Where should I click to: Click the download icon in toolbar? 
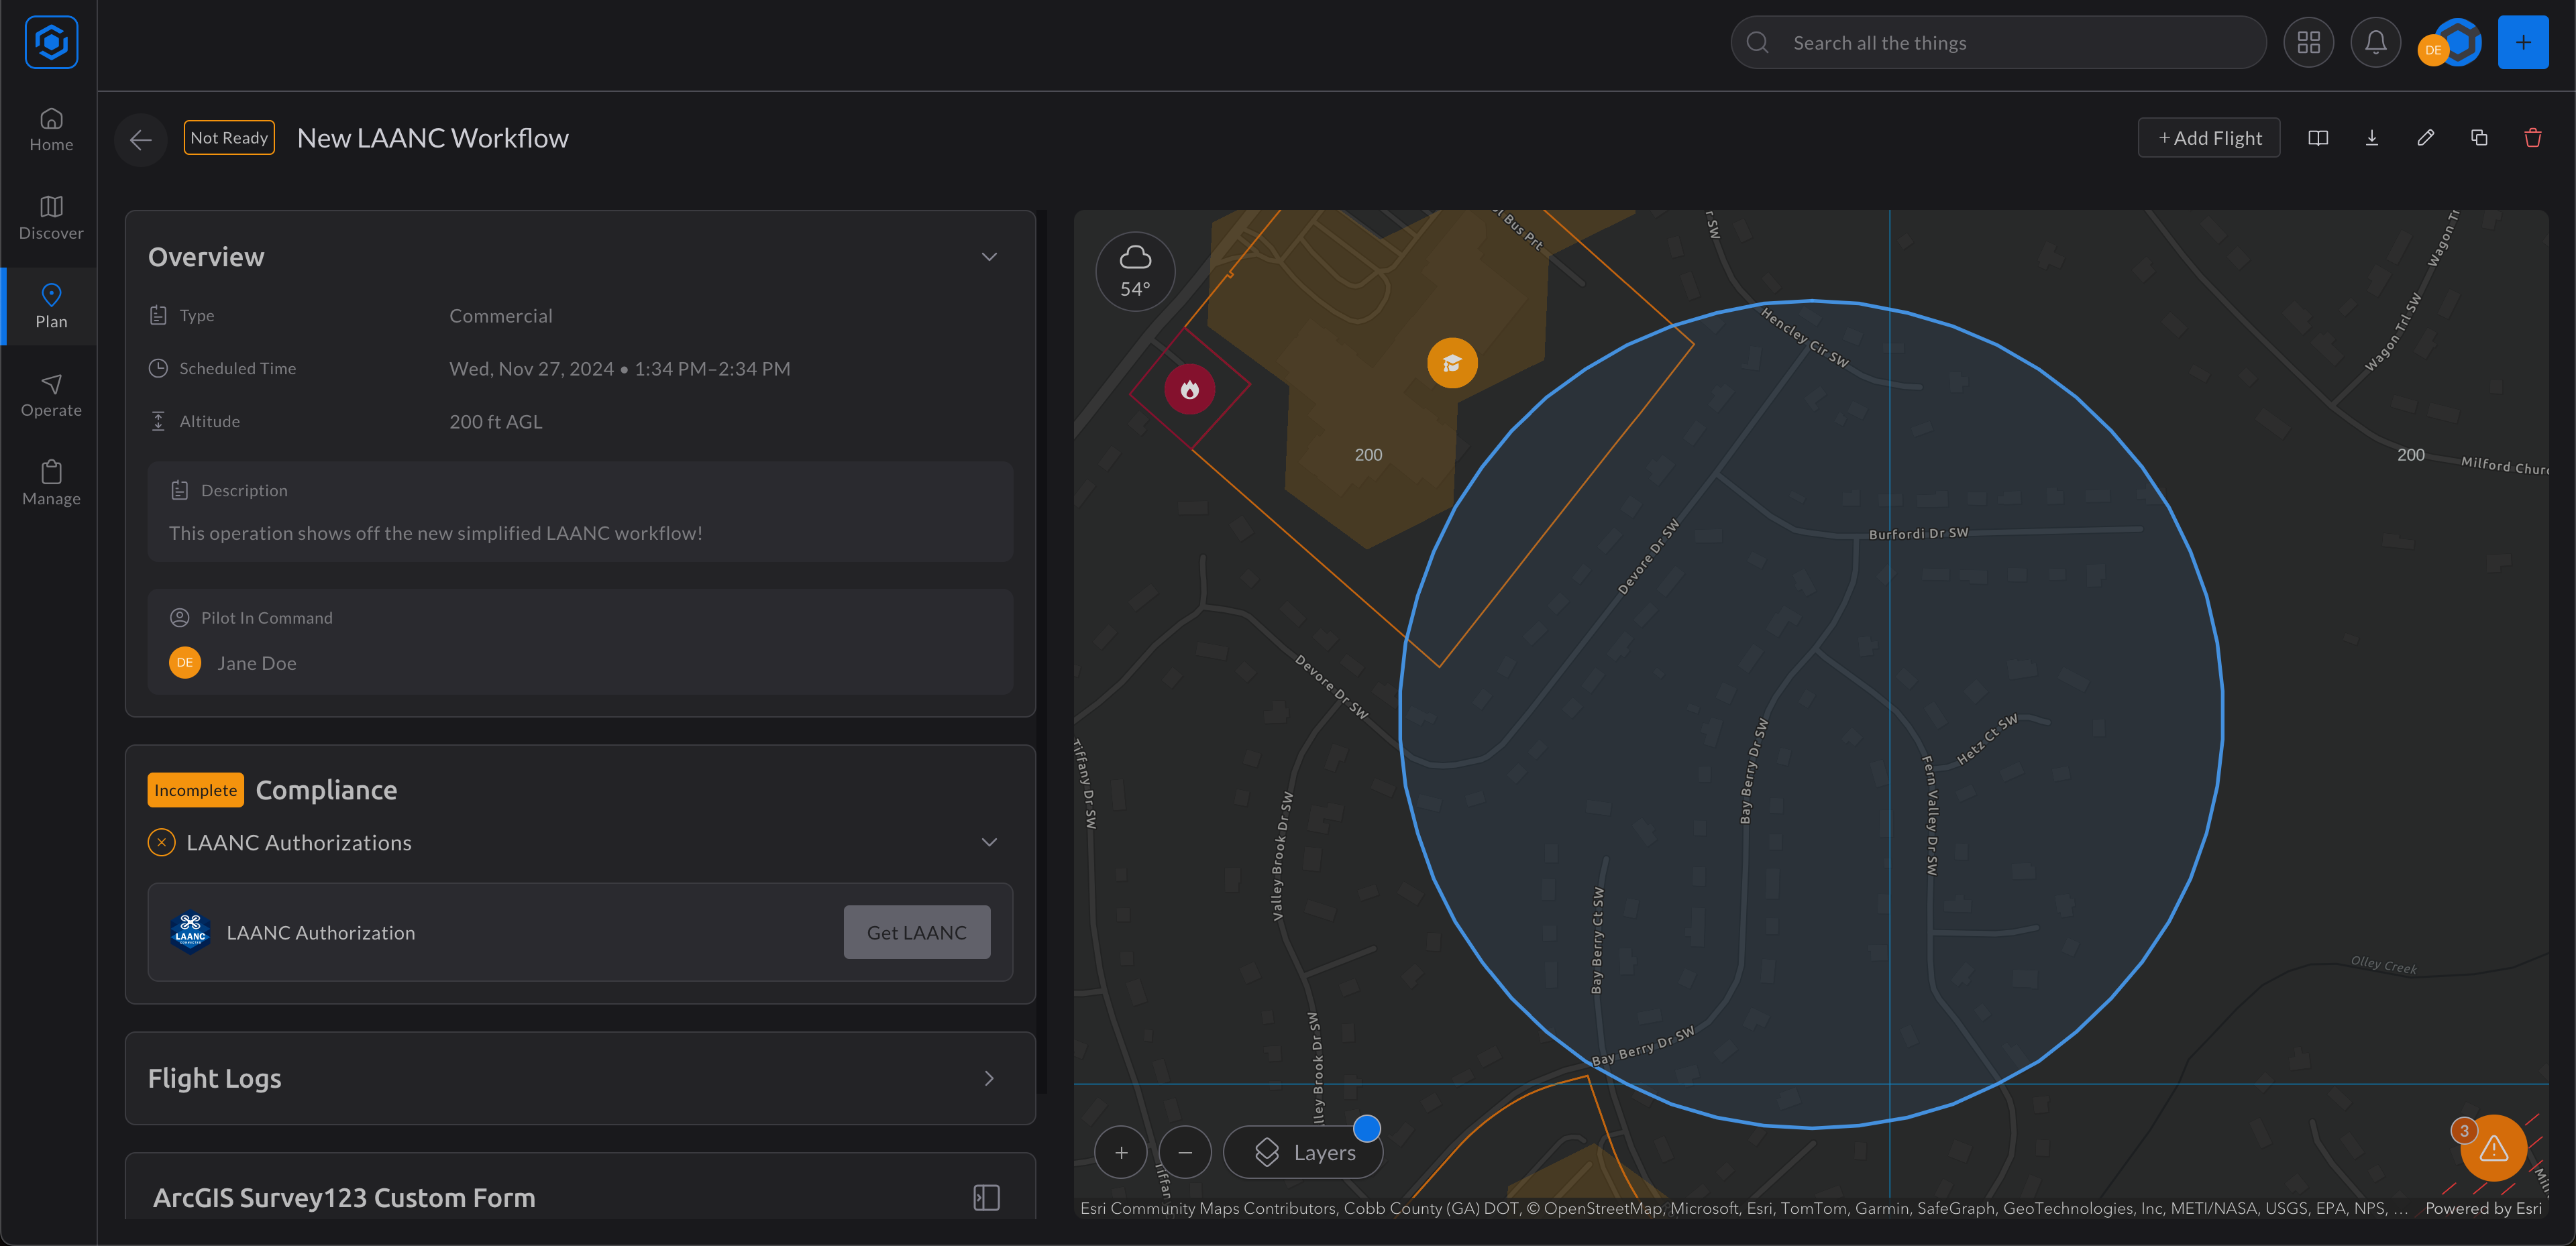[x=2371, y=138]
